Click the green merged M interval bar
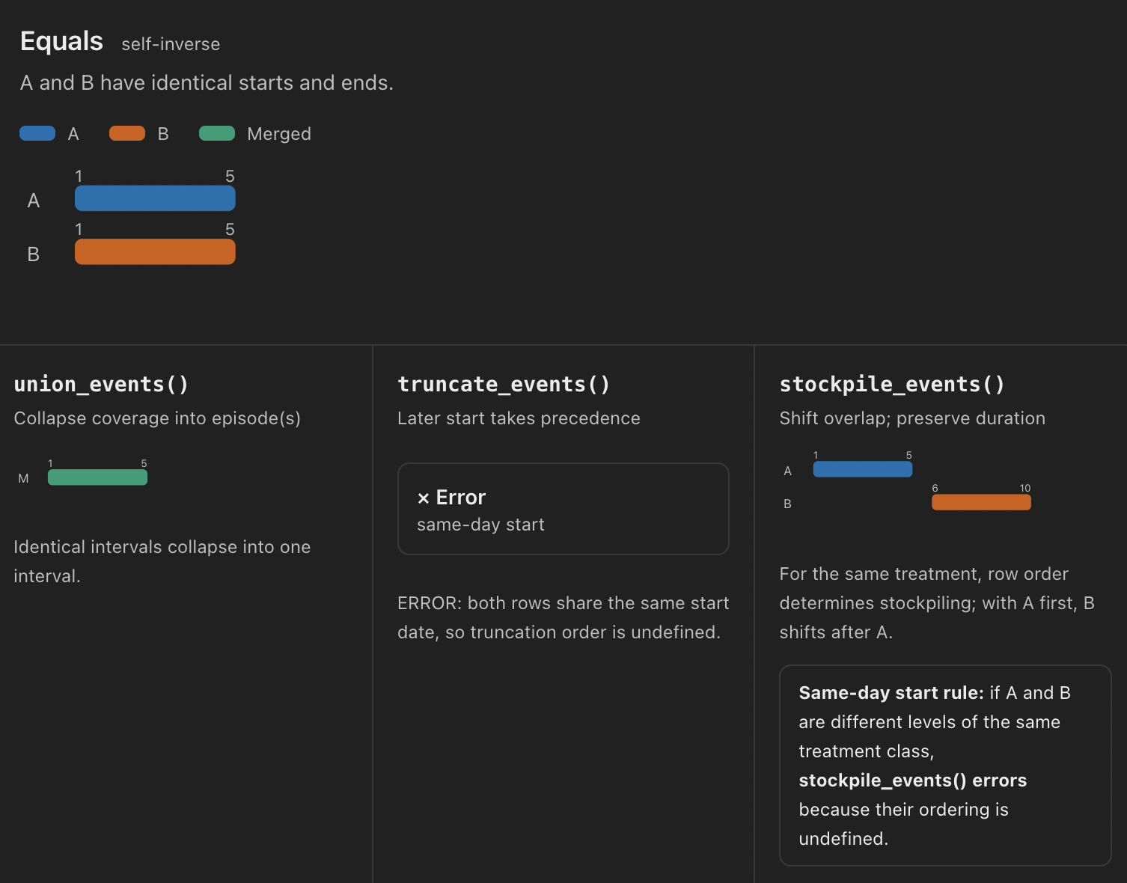The image size is (1127, 883). pyautogui.click(x=97, y=477)
